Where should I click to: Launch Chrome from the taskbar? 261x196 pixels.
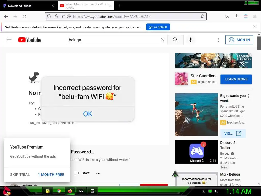click(x=59, y=191)
